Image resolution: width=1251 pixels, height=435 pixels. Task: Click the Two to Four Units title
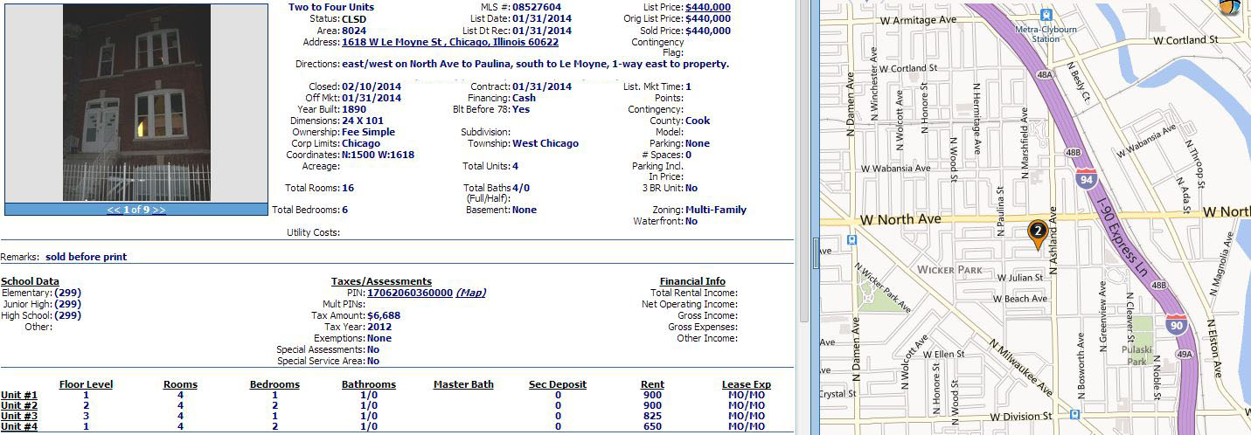pyautogui.click(x=330, y=7)
